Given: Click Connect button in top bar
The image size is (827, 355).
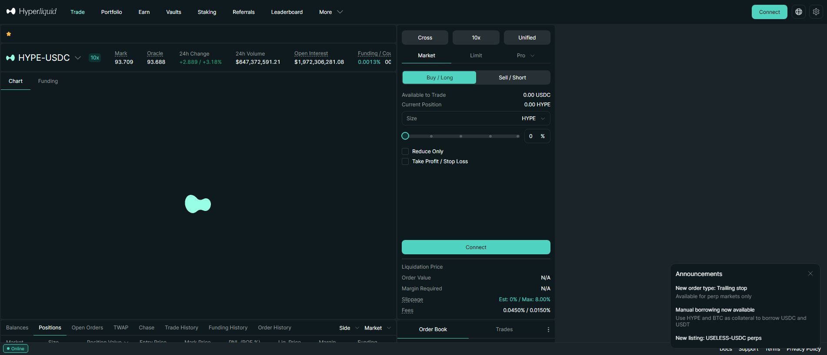Looking at the screenshot, I should tap(770, 12).
